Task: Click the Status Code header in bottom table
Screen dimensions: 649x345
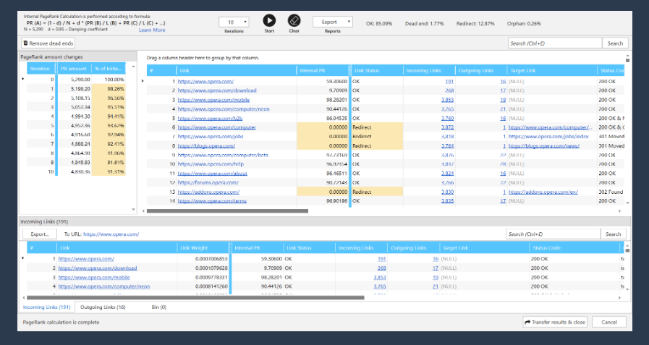Action: coord(574,248)
